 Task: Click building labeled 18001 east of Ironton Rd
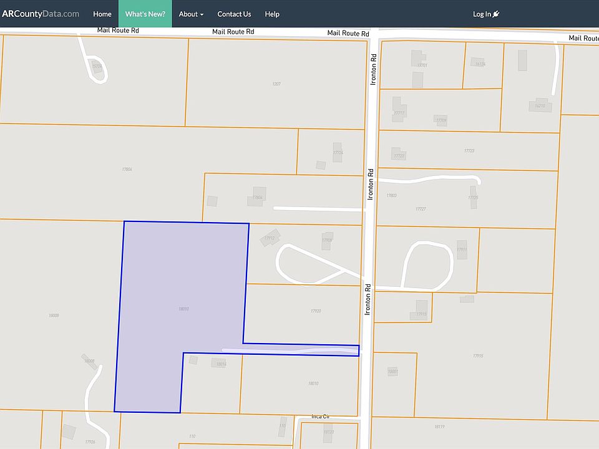tap(392, 370)
